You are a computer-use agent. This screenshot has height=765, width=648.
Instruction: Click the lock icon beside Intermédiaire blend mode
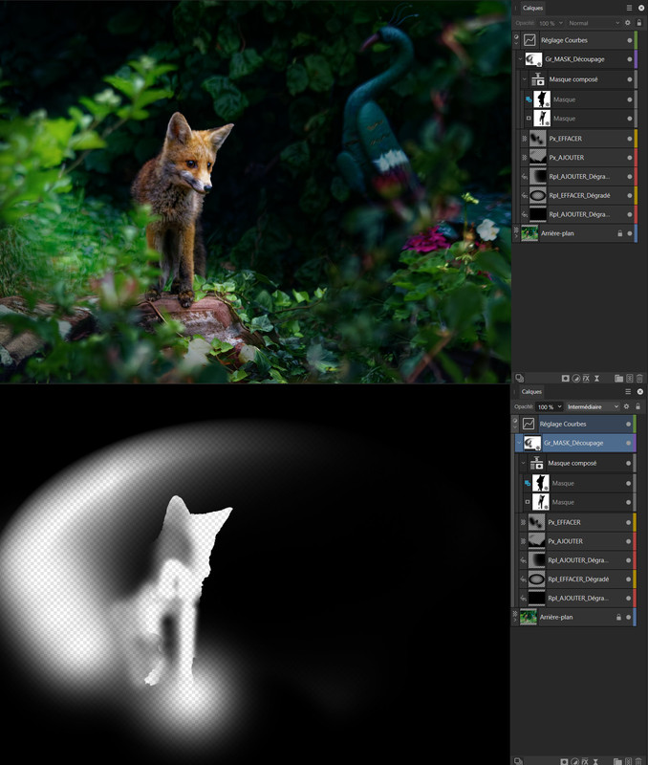637,406
